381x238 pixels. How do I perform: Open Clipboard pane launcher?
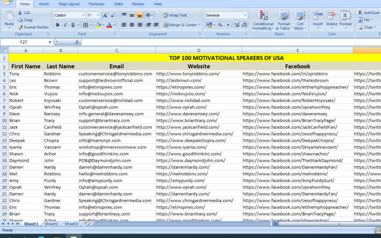click(x=48, y=34)
